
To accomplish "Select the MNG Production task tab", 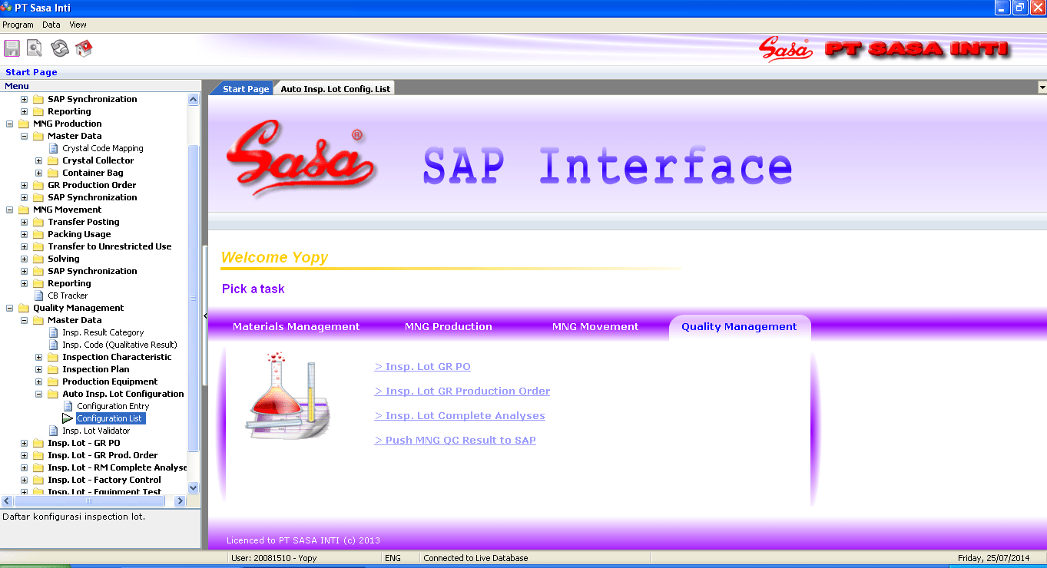I will pos(449,326).
